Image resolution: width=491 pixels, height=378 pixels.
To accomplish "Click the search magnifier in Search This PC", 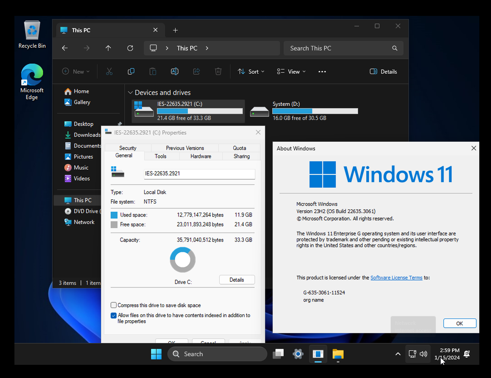I will [395, 48].
